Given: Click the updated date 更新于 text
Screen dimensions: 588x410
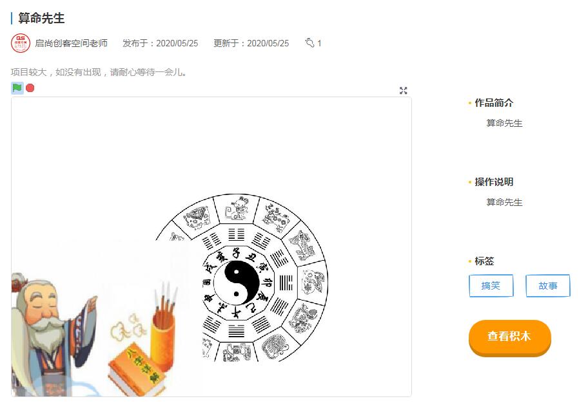Looking at the screenshot, I should coord(251,43).
